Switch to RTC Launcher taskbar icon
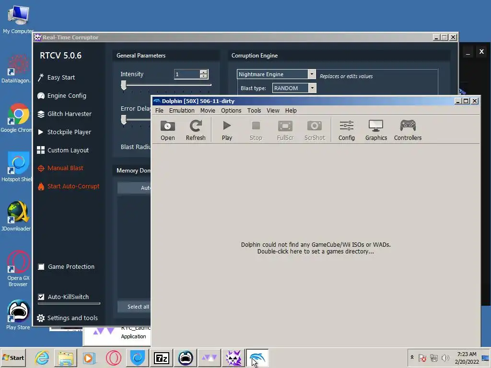 [209, 357]
